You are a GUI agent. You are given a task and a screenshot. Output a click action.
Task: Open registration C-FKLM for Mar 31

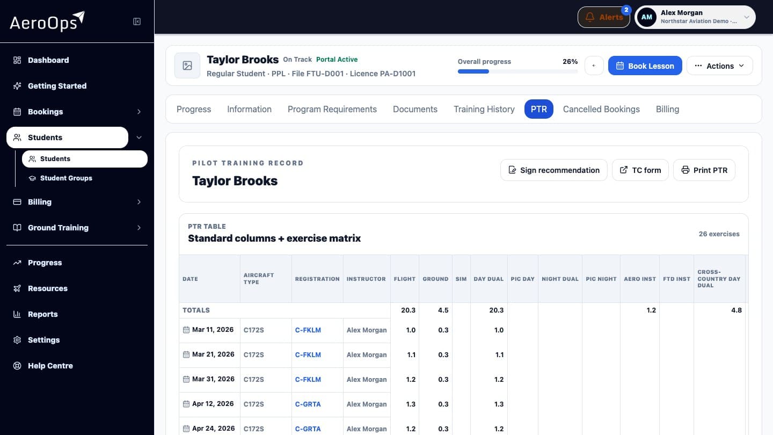click(x=308, y=380)
